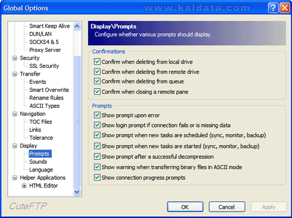
Task: Disable prompt after a successful decompression
Action: coord(97,156)
